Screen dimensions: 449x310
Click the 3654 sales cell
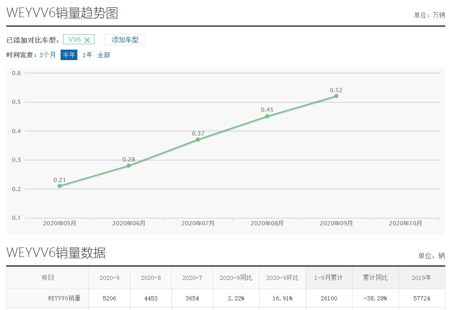(x=192, y=298)
